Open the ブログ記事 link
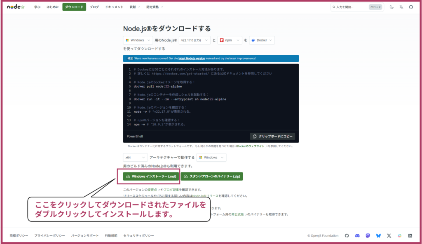Image resolution: width=422 pixels, height=244 pixels. (x=171, y=190)
